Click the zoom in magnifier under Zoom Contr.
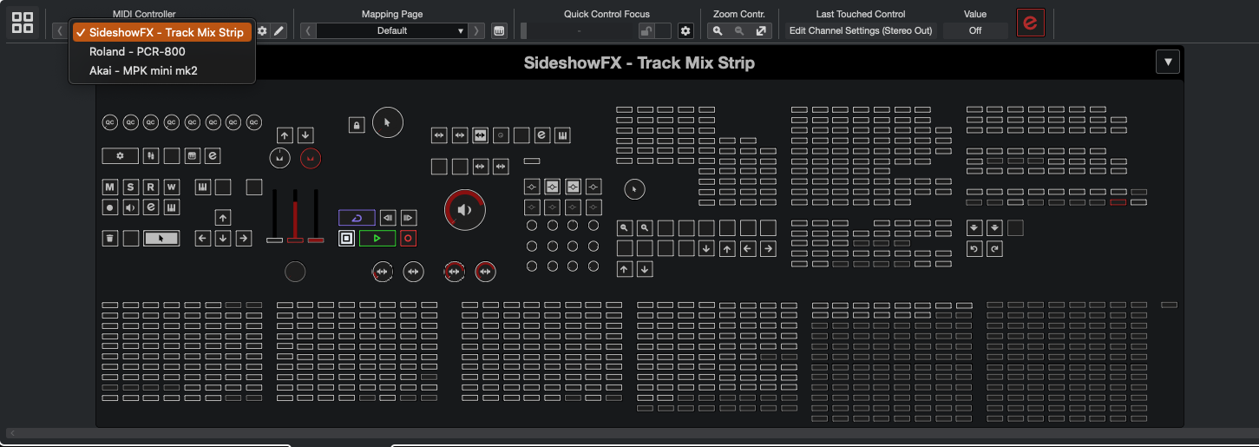The height and width of the screenshot is (447, 1259). pos(717,31)
